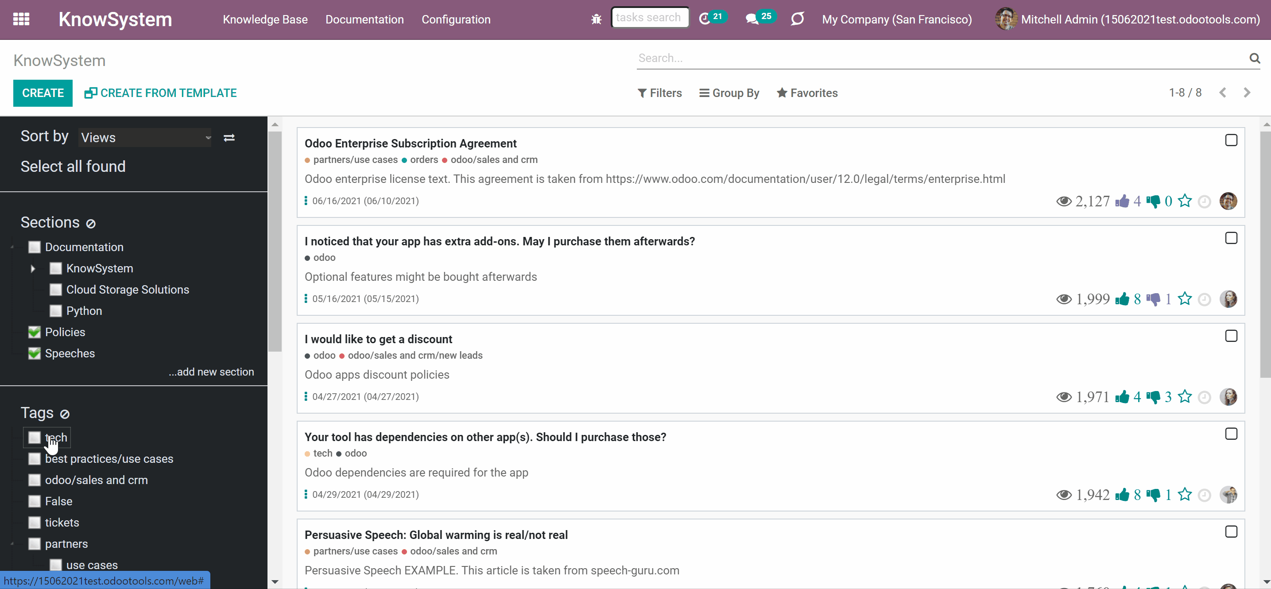Image resolution: width=1271 pixels, height=589 pixels.
Task: Expand the KnowSystem section tree node
Action: pyautogui.click(x=33, y=269)
